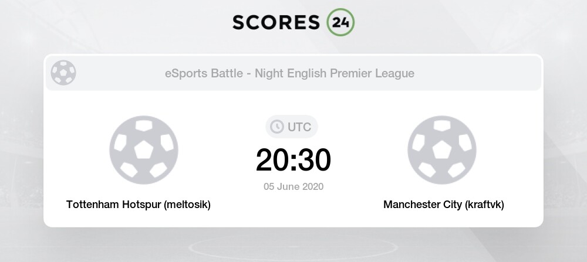Click the green 24 circle badge

(340, 22)
